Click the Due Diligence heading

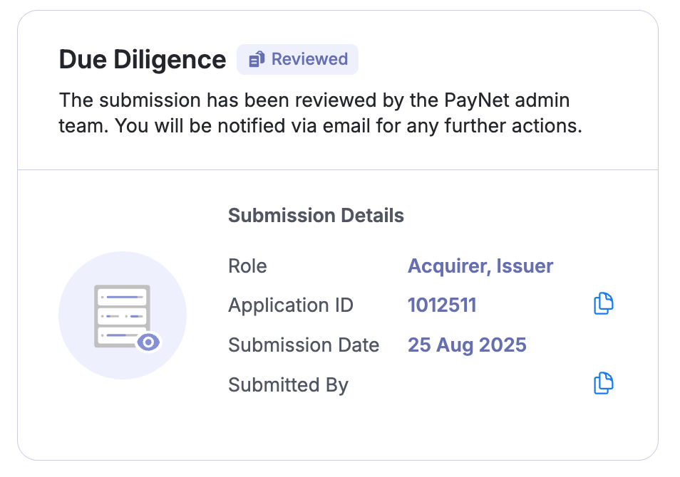pyautogui.click(x=143, y=60)
